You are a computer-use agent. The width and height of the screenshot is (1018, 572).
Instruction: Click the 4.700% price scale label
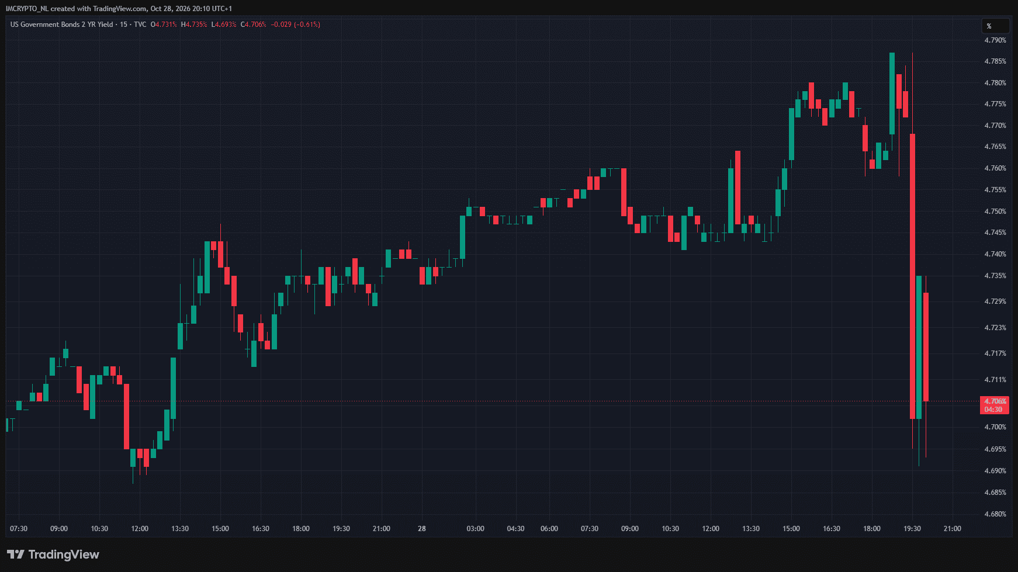[995, 427]
